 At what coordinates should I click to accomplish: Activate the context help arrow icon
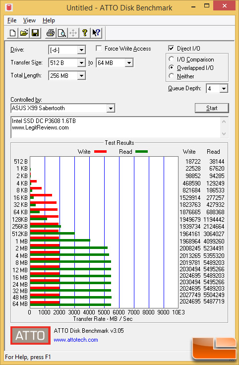(96, 33)
